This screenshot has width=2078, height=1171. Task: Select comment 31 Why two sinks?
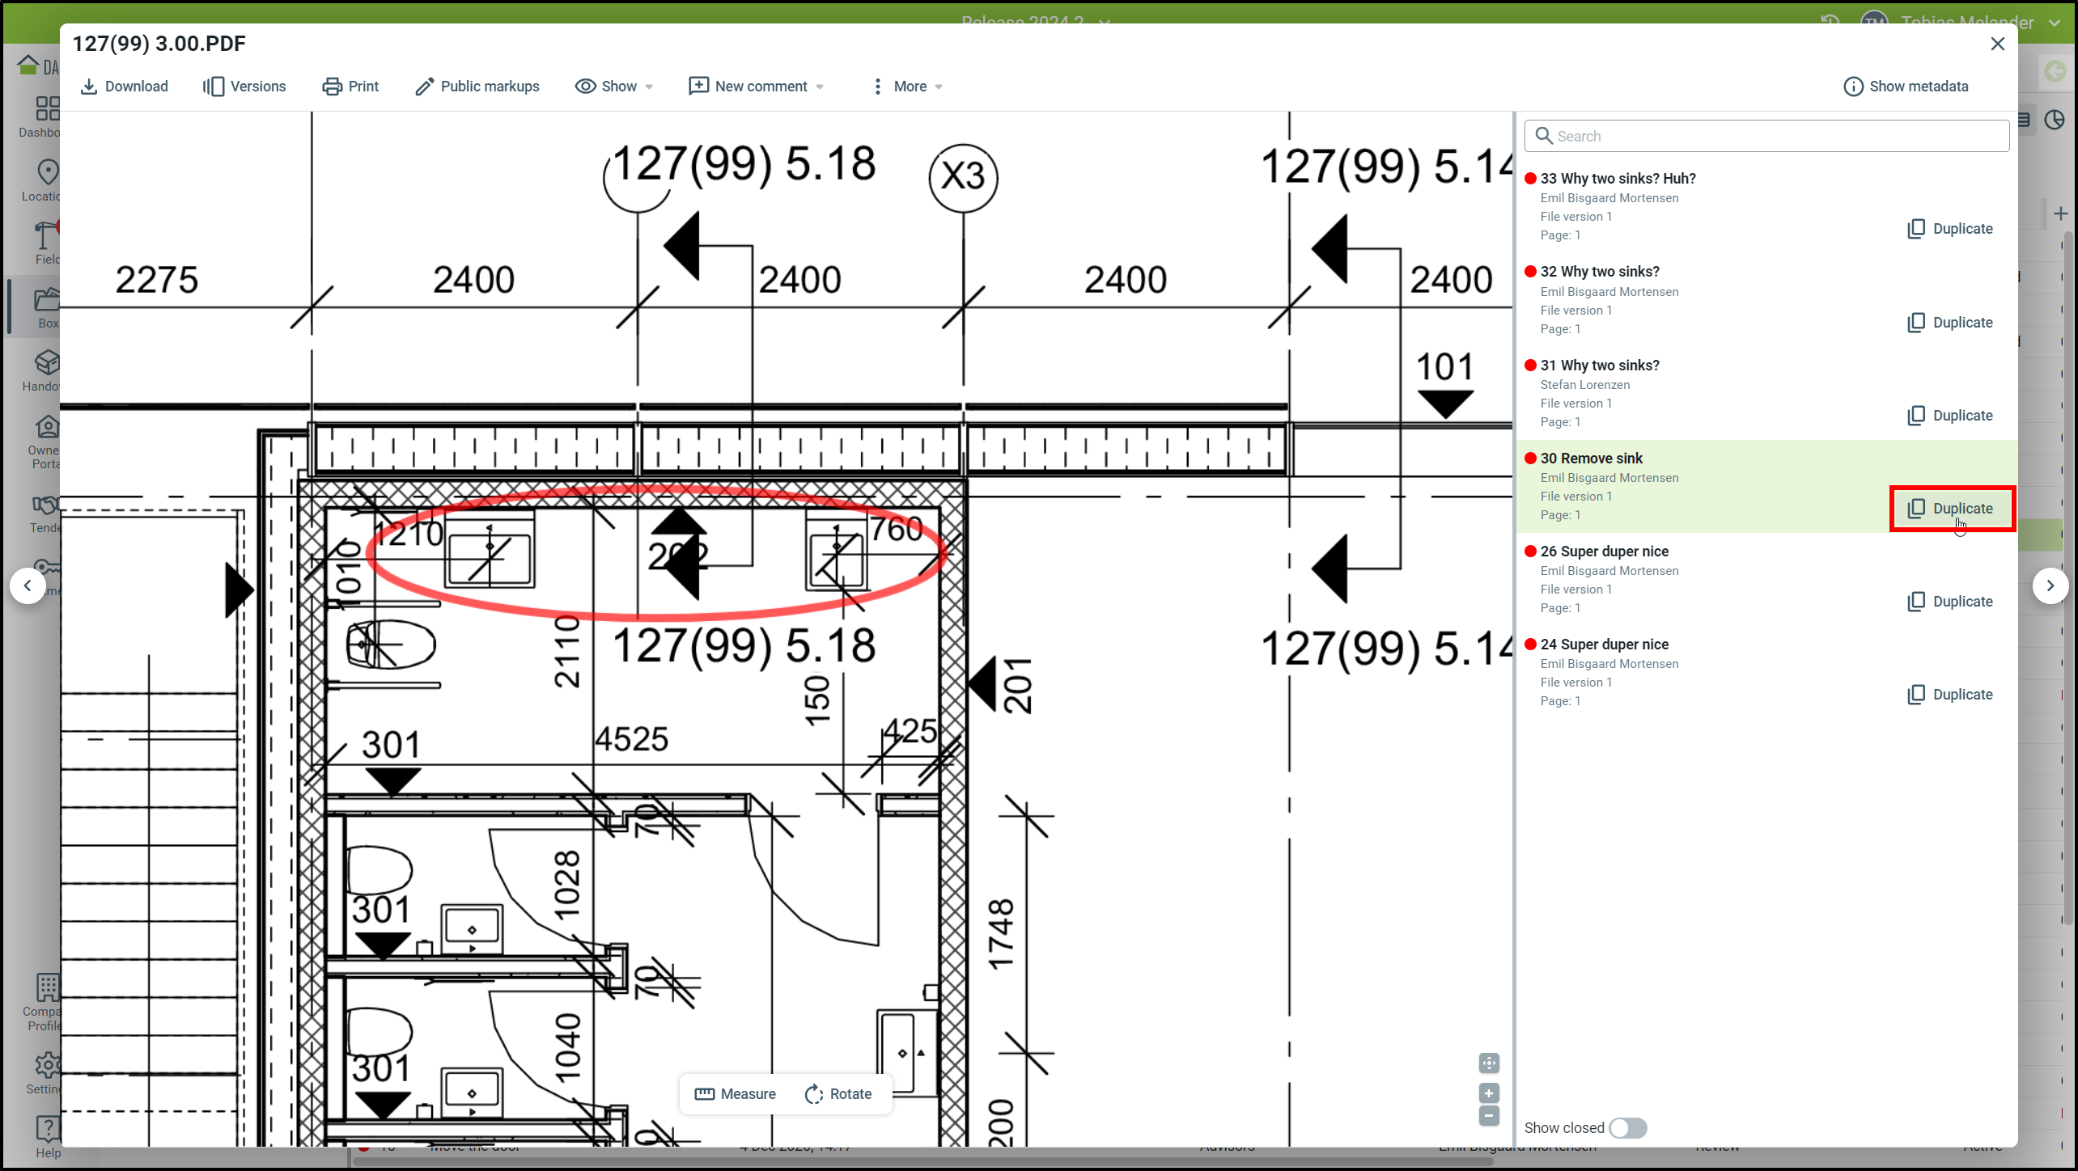[x=1599, y=366]
